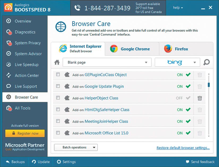Open All Tools in sidebar

point(25,108)
